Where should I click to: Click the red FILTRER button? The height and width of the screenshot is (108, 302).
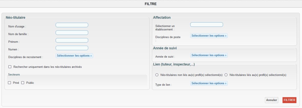coord(289,100)
